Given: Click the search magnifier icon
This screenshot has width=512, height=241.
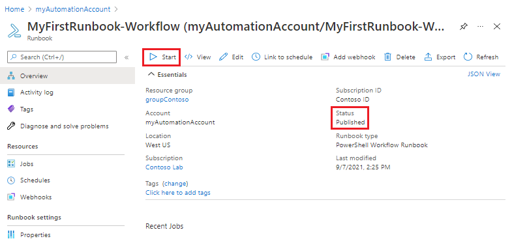Looking at the screenshot, I should 14,57.
